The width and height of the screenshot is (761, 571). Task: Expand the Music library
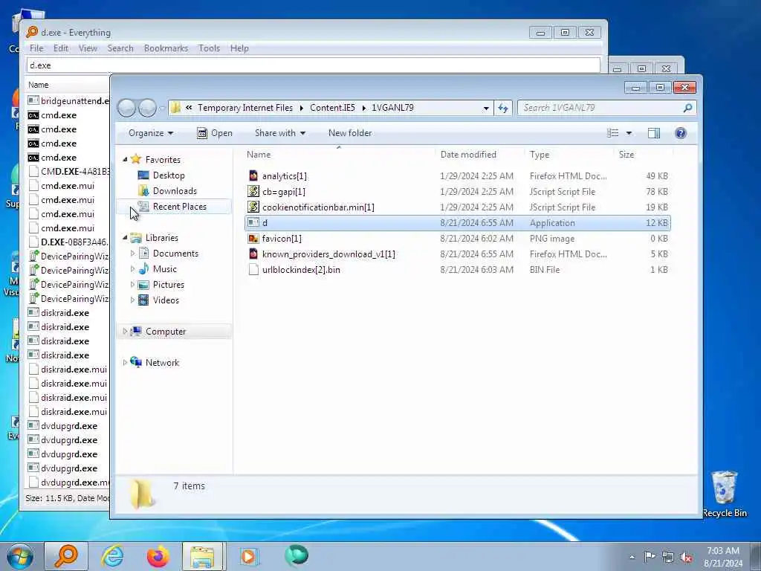pyautogui.click(x=132, y=268)
